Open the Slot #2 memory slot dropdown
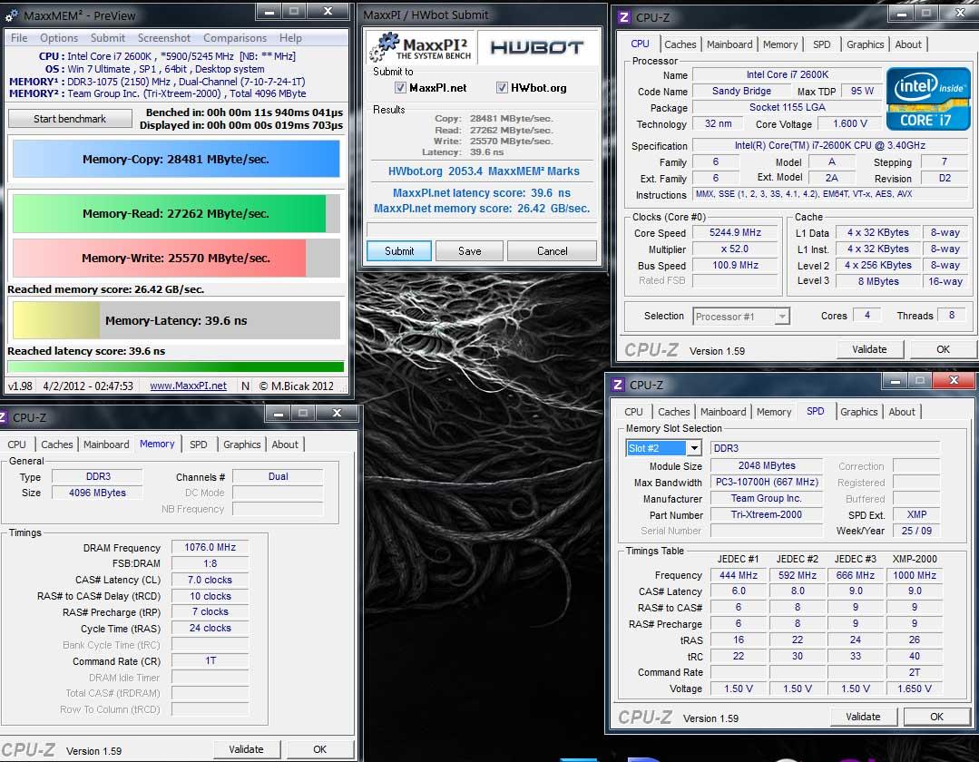 pyautogui.click(x=694, y=448)
